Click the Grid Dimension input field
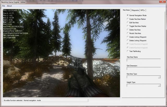The height and width of the screenshot is (107, 167). 143,69
